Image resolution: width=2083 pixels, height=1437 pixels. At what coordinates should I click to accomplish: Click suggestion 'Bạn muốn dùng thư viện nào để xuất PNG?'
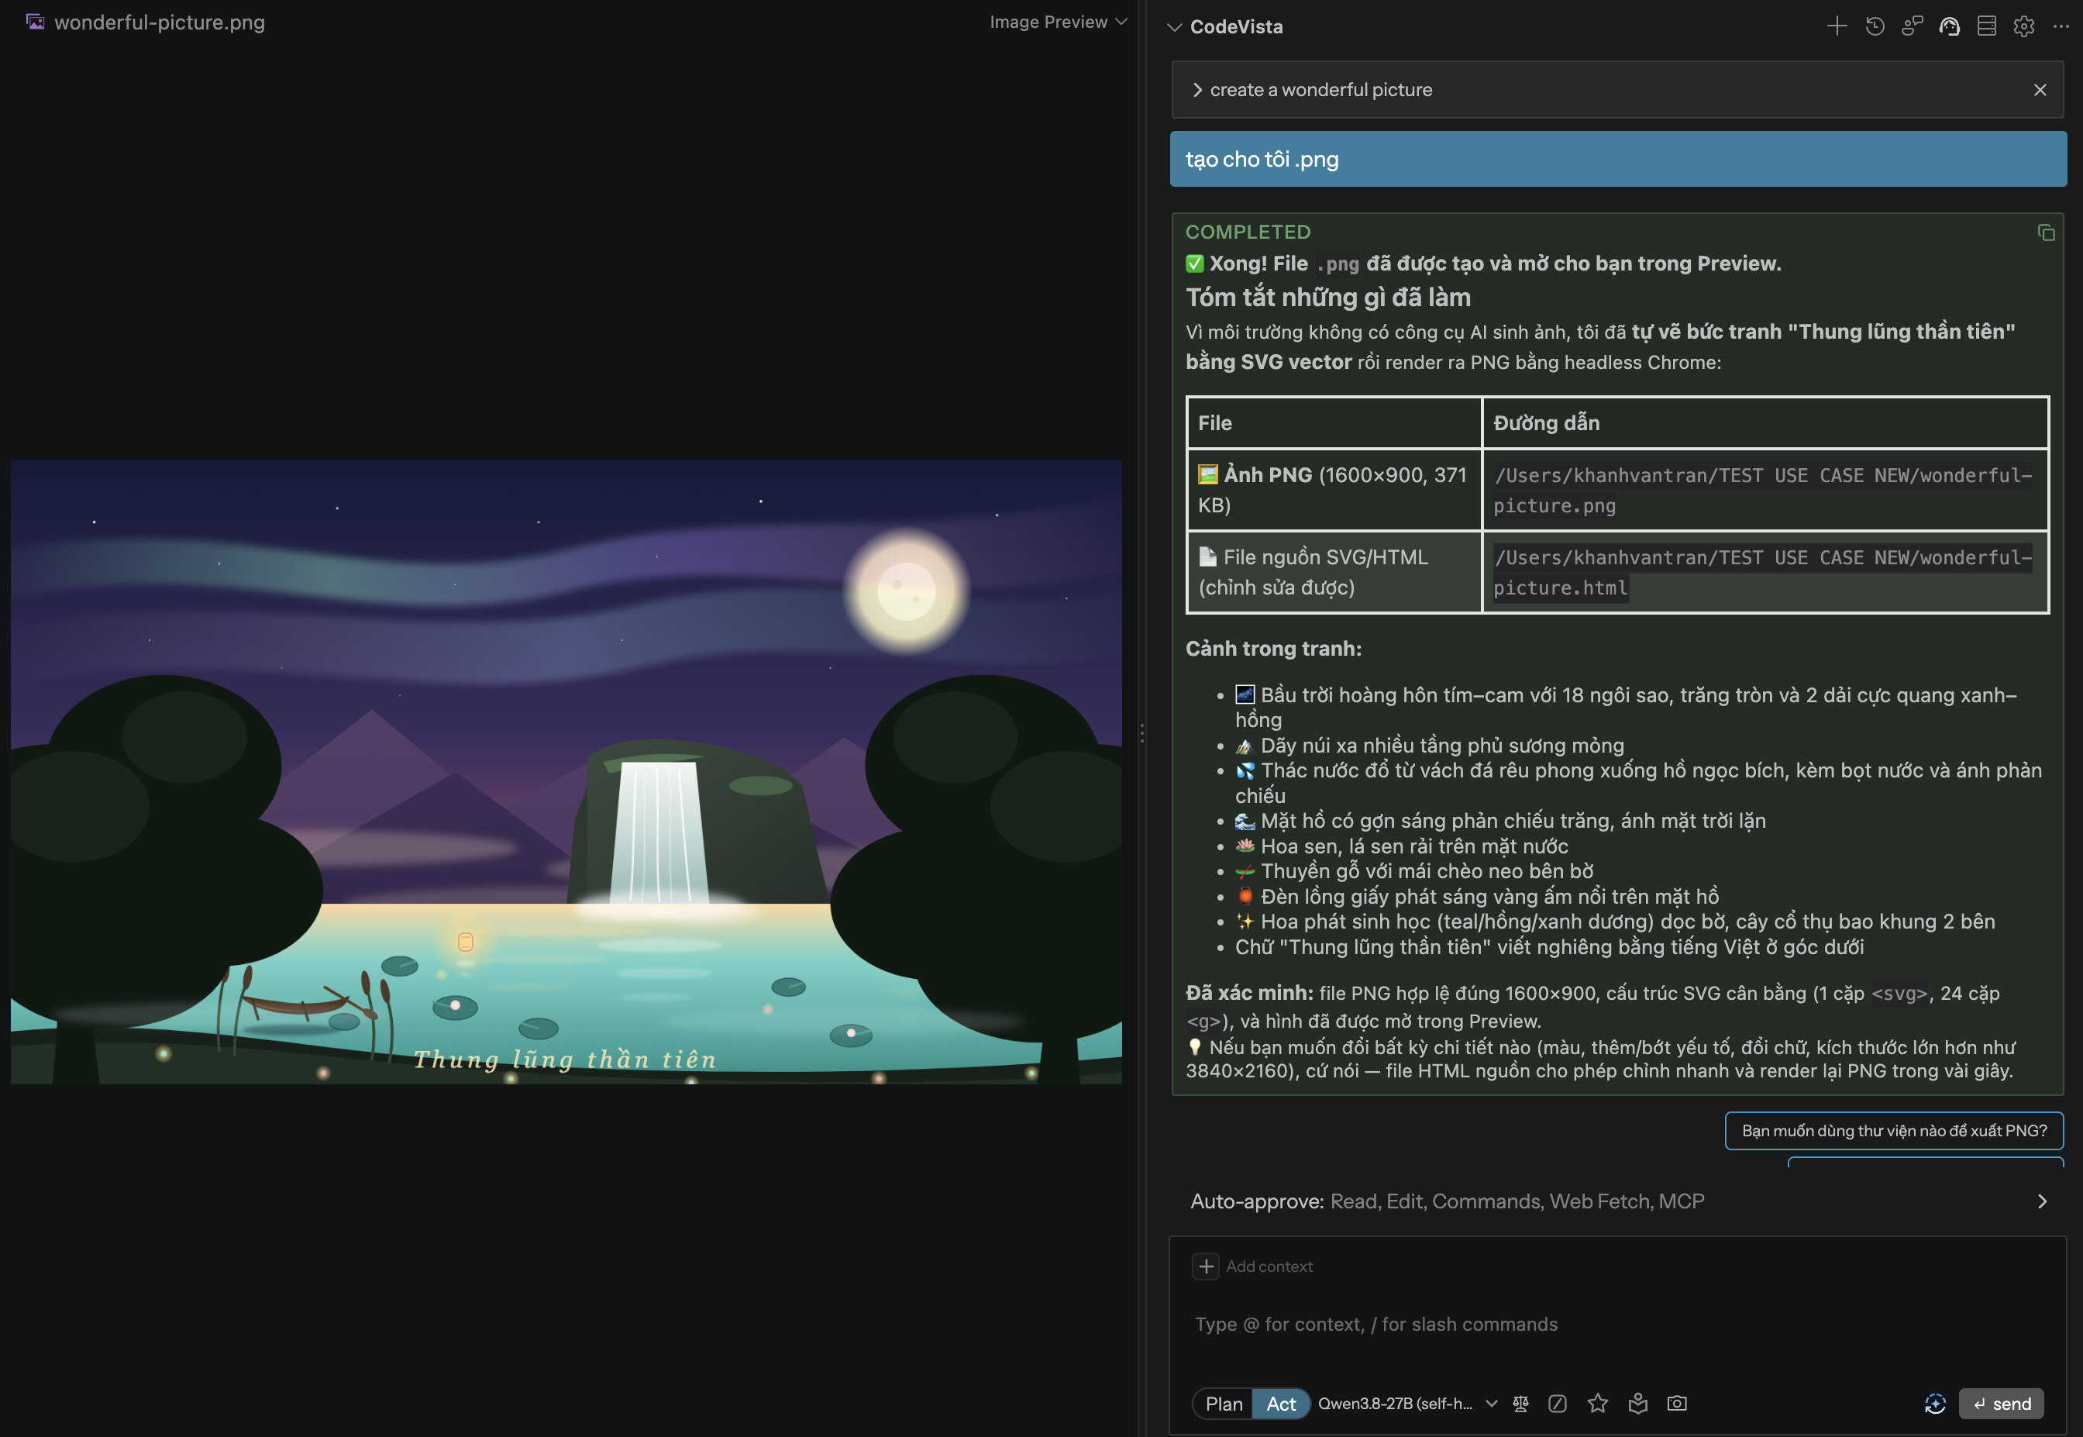(x=1894, y=1130)
